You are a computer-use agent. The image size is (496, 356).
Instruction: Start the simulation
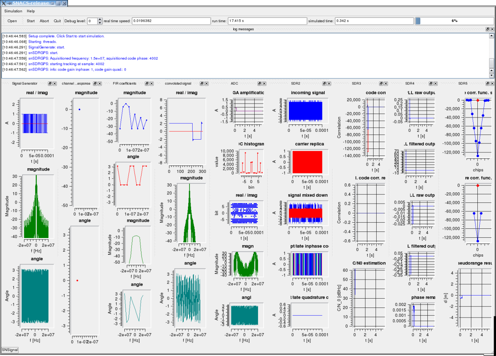pos(31,21)
